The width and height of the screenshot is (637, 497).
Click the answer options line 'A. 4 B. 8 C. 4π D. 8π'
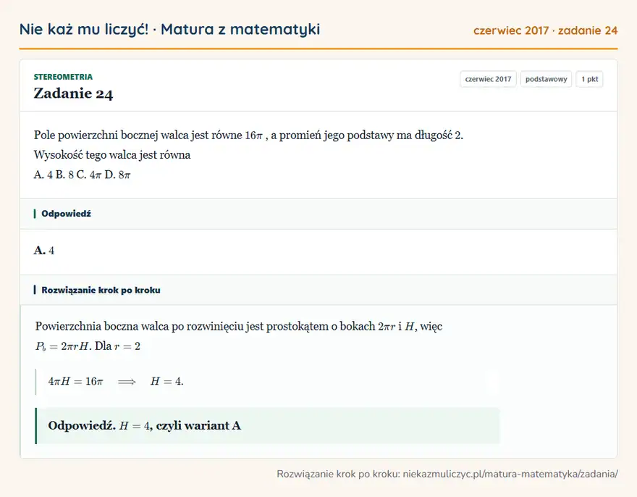coord(82,175)
